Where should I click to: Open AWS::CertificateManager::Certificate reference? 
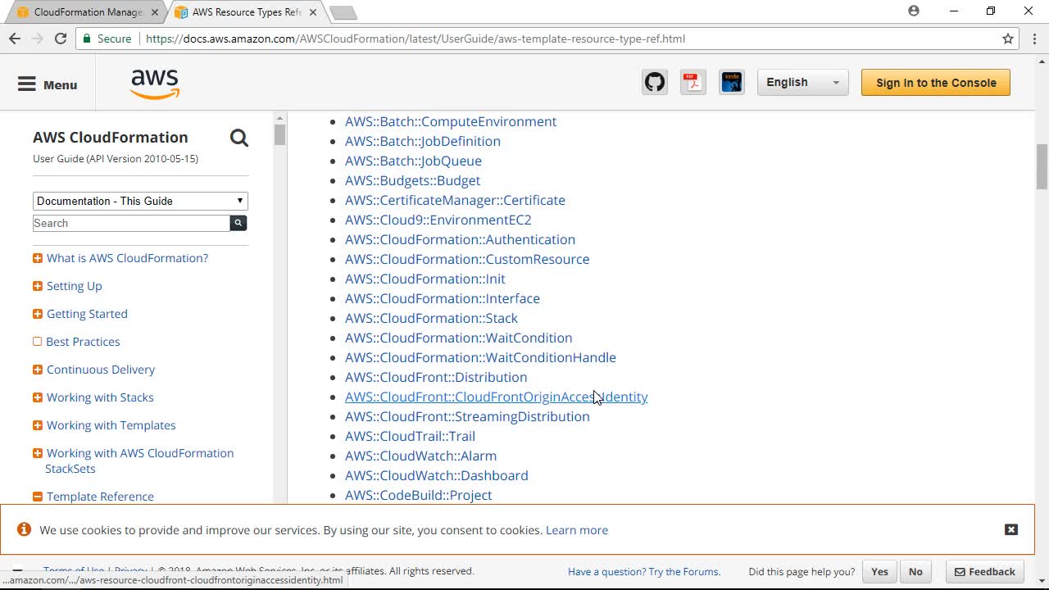455,200
